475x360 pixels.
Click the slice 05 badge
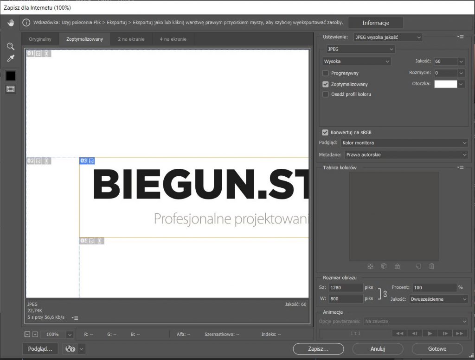click(92, 241)
